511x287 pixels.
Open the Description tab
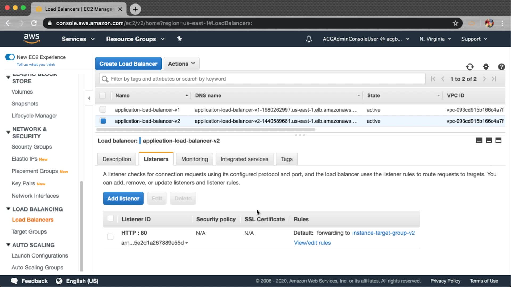pyautogui.click(x=117, y=159)
